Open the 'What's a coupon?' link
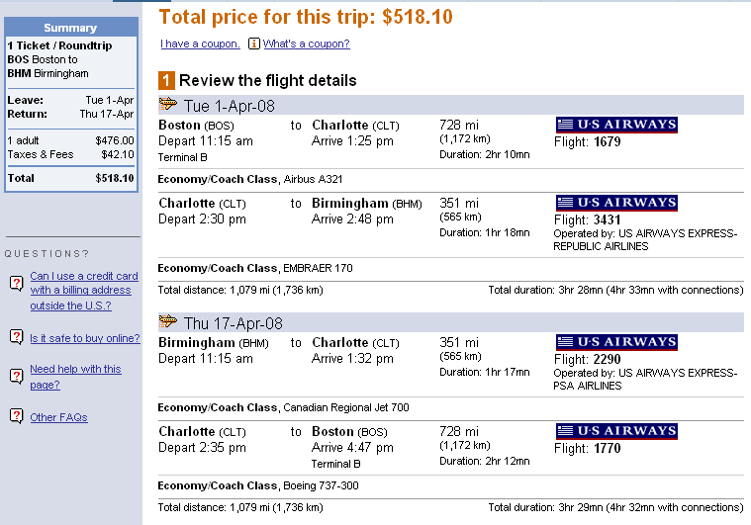This screenshot has height=525, width=751. coord(306,44)
